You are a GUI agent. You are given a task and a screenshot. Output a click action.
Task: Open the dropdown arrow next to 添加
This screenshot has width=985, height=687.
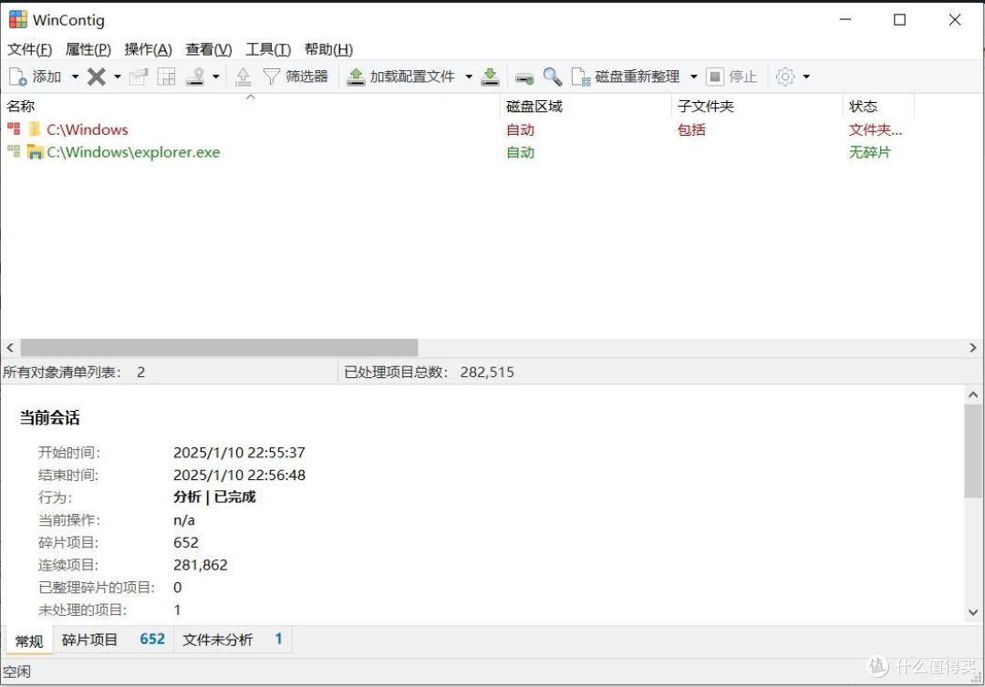75,77
